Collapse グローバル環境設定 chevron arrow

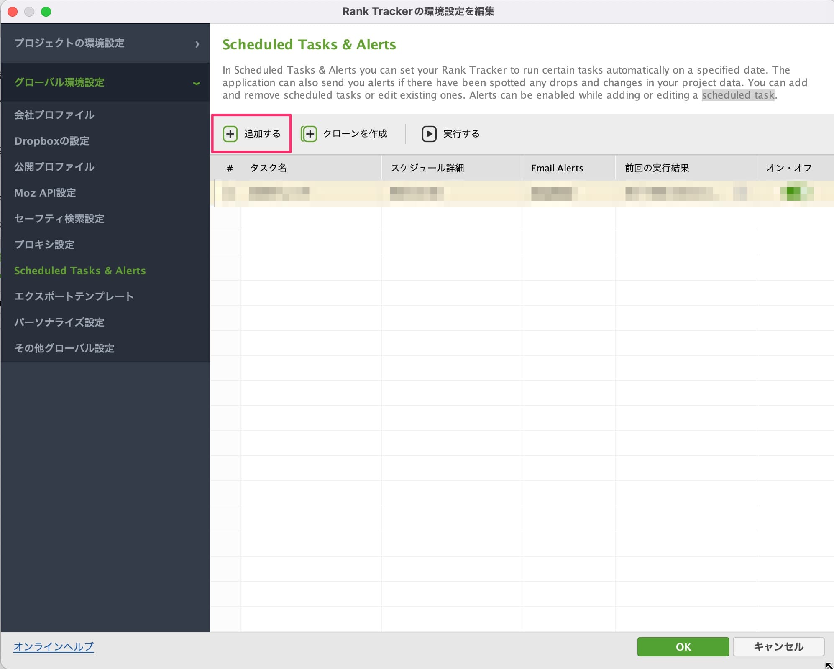[x=196, y=83]
